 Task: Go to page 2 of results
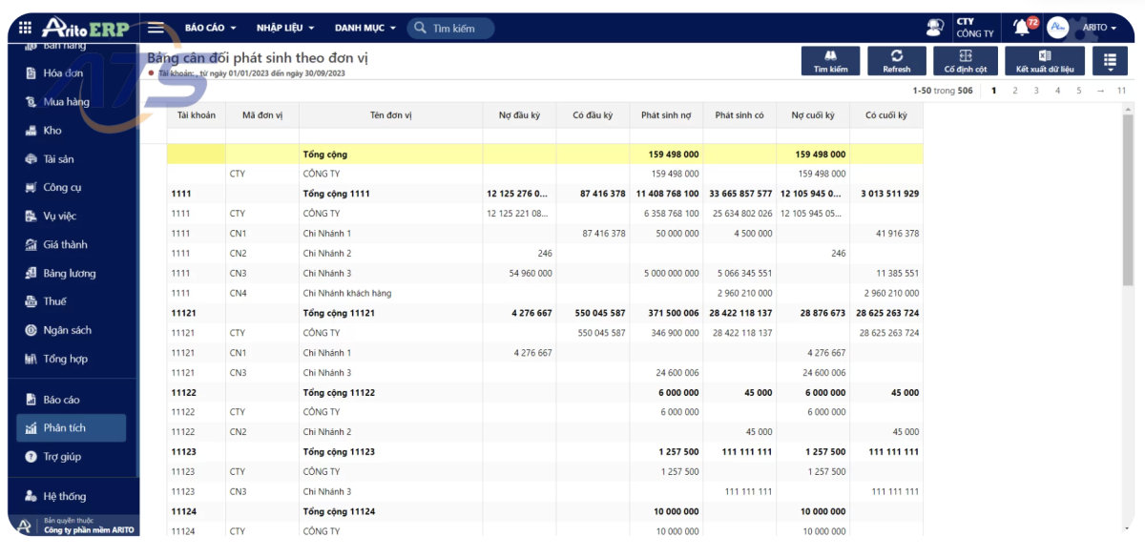(1015, 91)
